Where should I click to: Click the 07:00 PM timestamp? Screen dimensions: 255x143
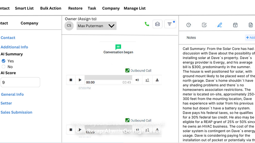click(x=84, y=88)
